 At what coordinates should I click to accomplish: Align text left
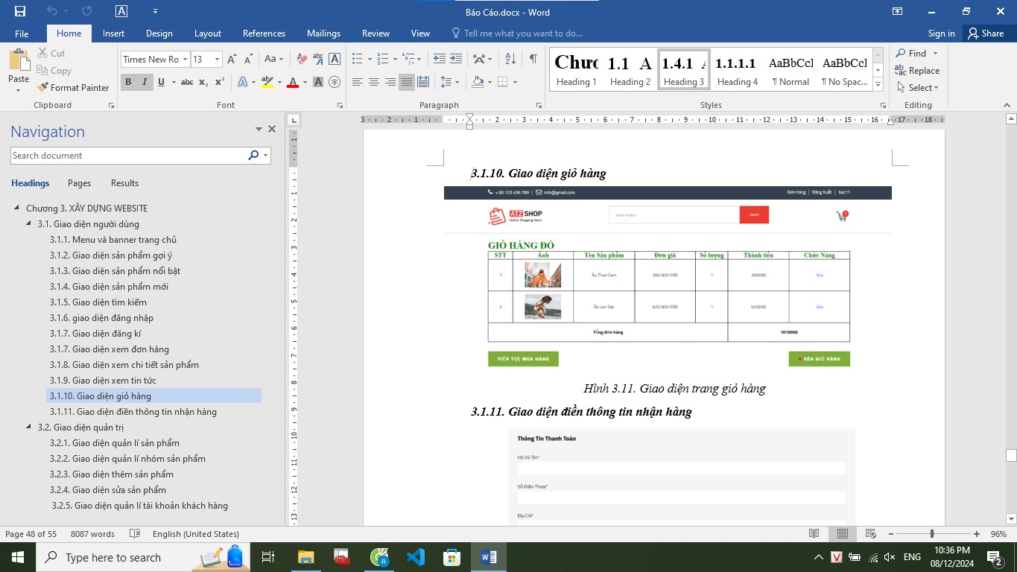pos(358,82)
